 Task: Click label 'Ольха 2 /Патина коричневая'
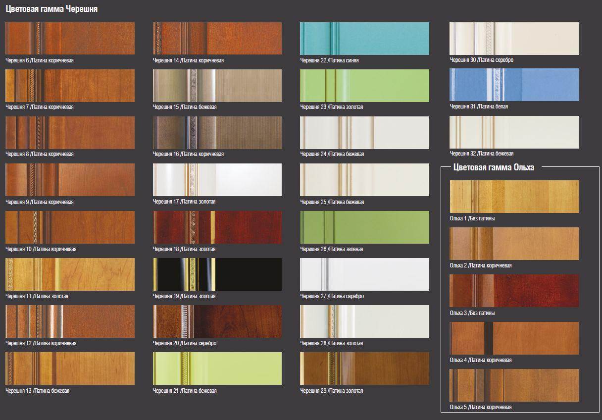(481, 265)
